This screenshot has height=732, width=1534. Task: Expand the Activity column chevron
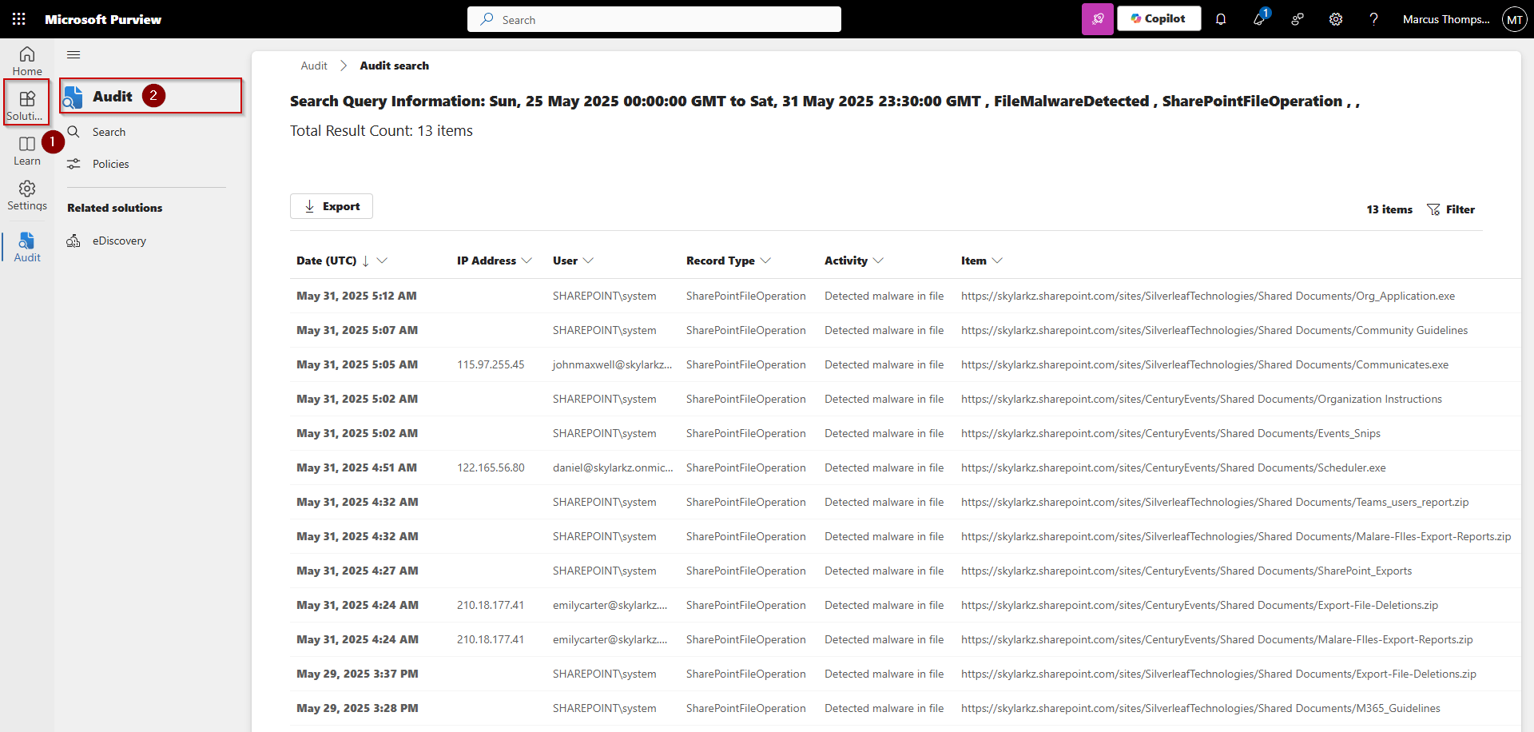click(878, 261)
